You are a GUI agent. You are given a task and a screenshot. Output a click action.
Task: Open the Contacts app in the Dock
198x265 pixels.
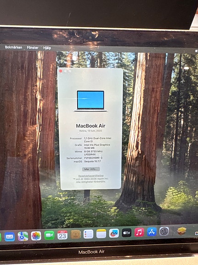[75, 235]
